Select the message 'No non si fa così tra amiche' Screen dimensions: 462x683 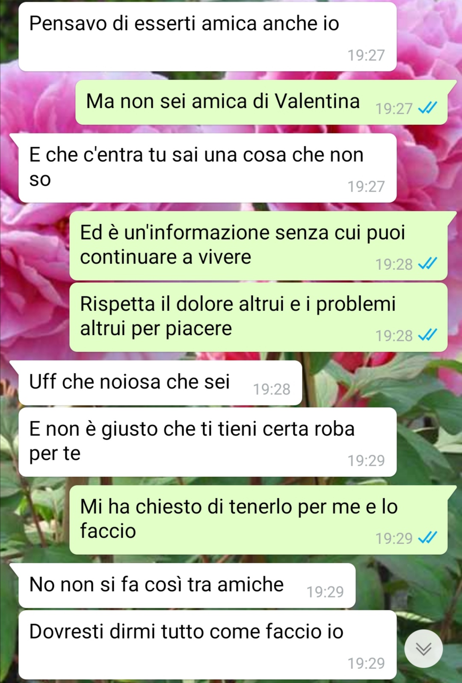click(187, 585)
